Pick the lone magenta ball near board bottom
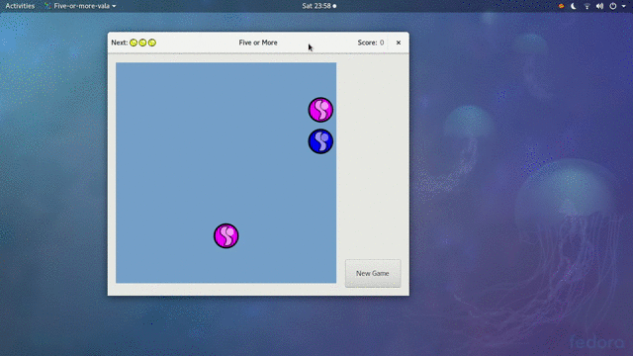633x356 pixels. 226,235
